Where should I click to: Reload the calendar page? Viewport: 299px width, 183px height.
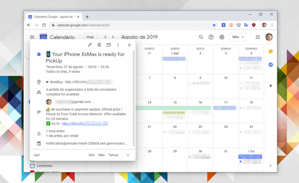[44, 25]
